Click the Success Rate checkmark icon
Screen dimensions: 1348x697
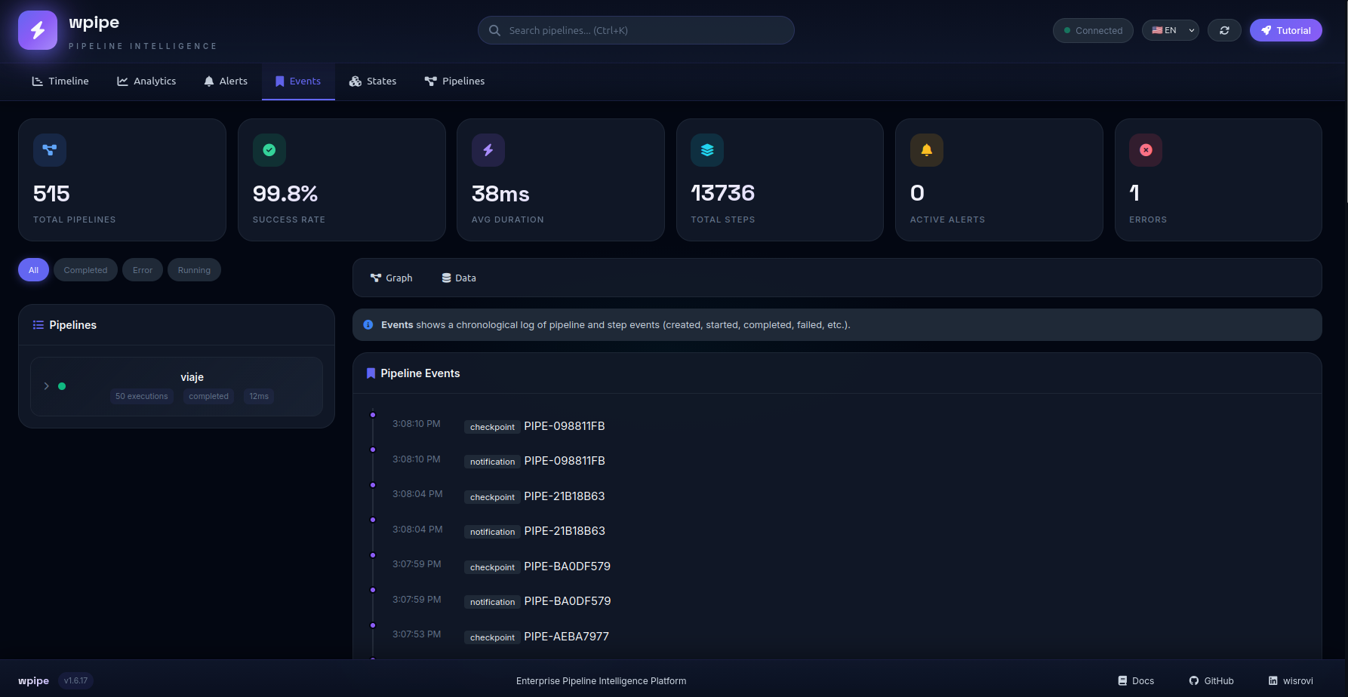coord(269,150)
